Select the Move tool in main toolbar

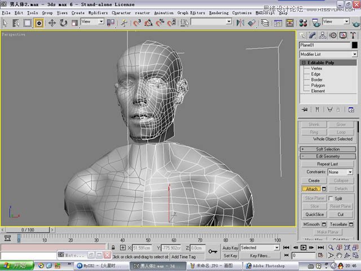tap(52, 23)
